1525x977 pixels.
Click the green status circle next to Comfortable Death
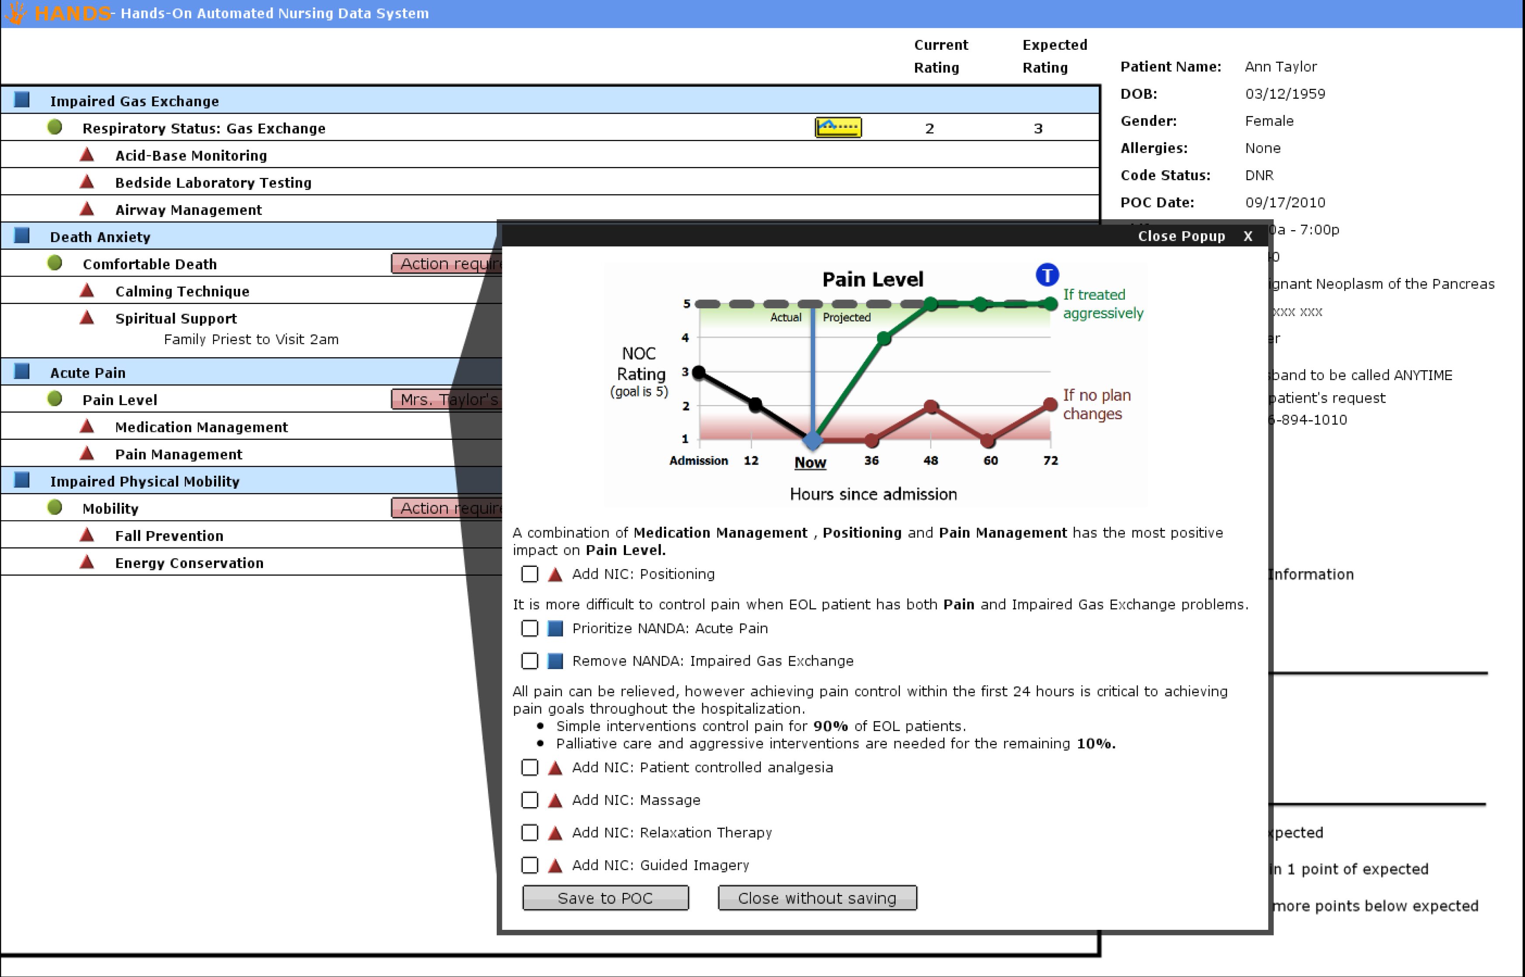56,262
